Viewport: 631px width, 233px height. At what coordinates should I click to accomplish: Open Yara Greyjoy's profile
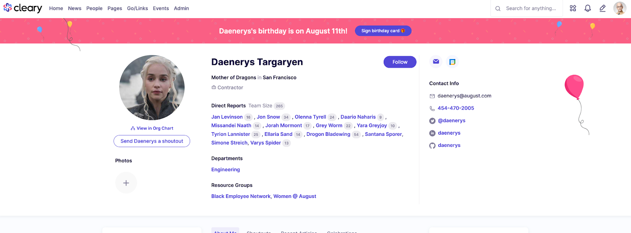click(372, 126)
